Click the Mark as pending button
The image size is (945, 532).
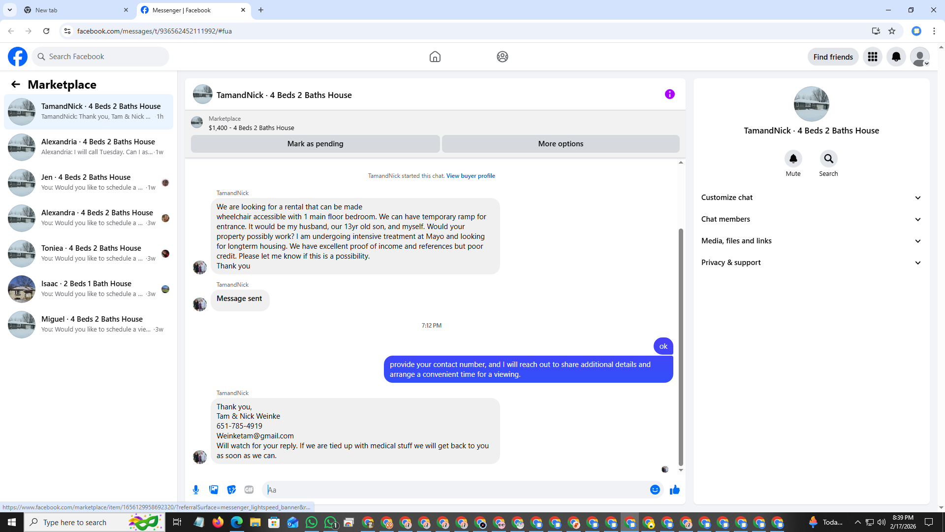coord(315,144)
